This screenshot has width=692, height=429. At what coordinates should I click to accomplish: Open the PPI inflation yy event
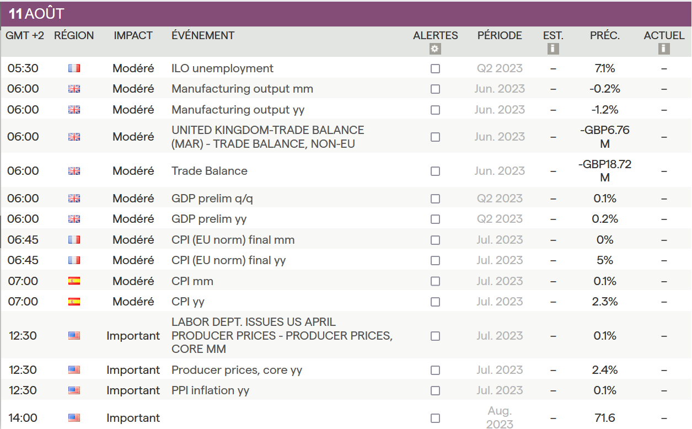click(x=210, y=390)
